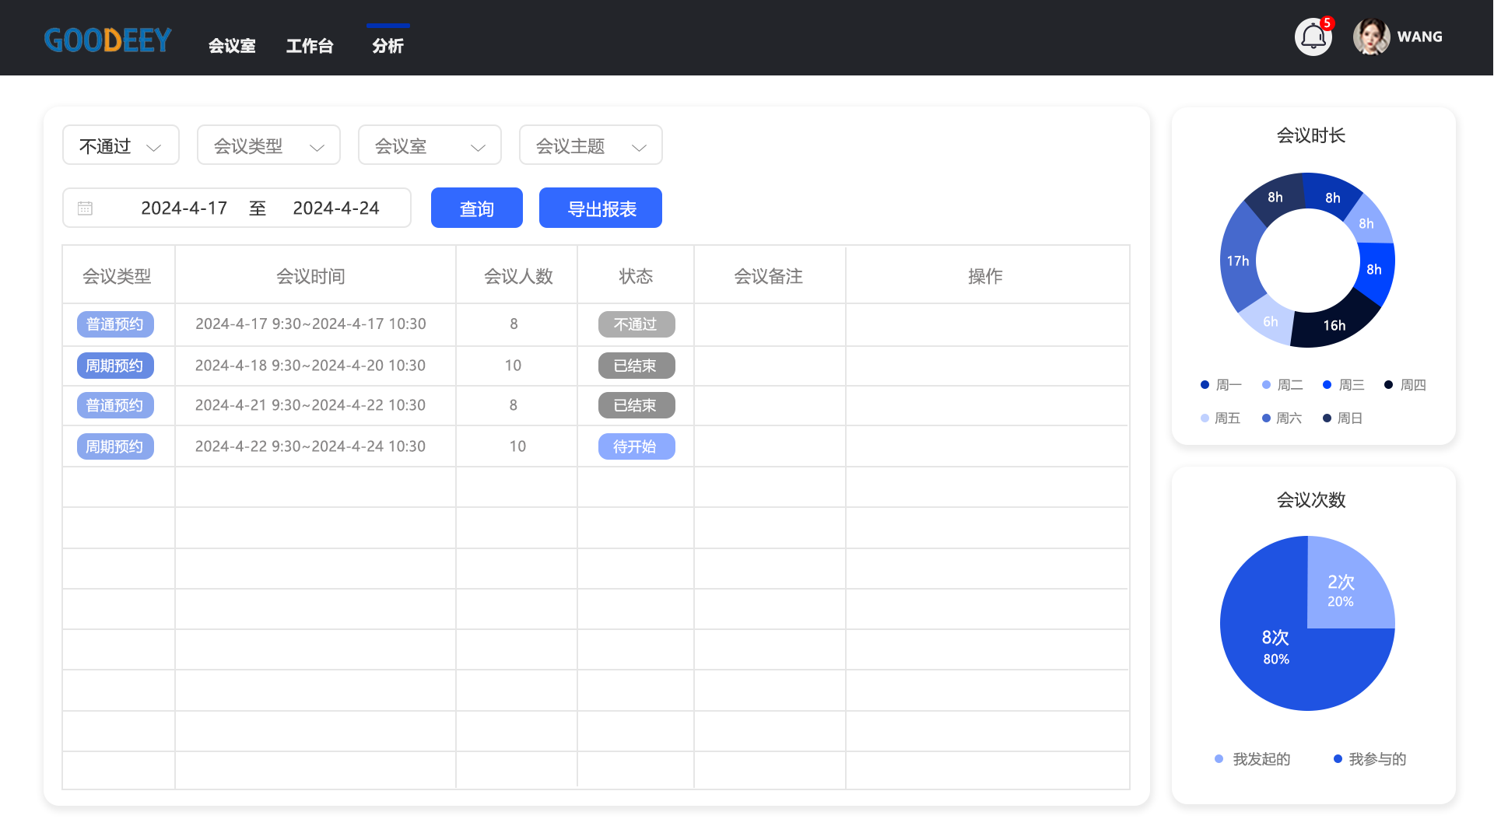
Task: Click the WANG user avatar
Action: pos(1371,37)
